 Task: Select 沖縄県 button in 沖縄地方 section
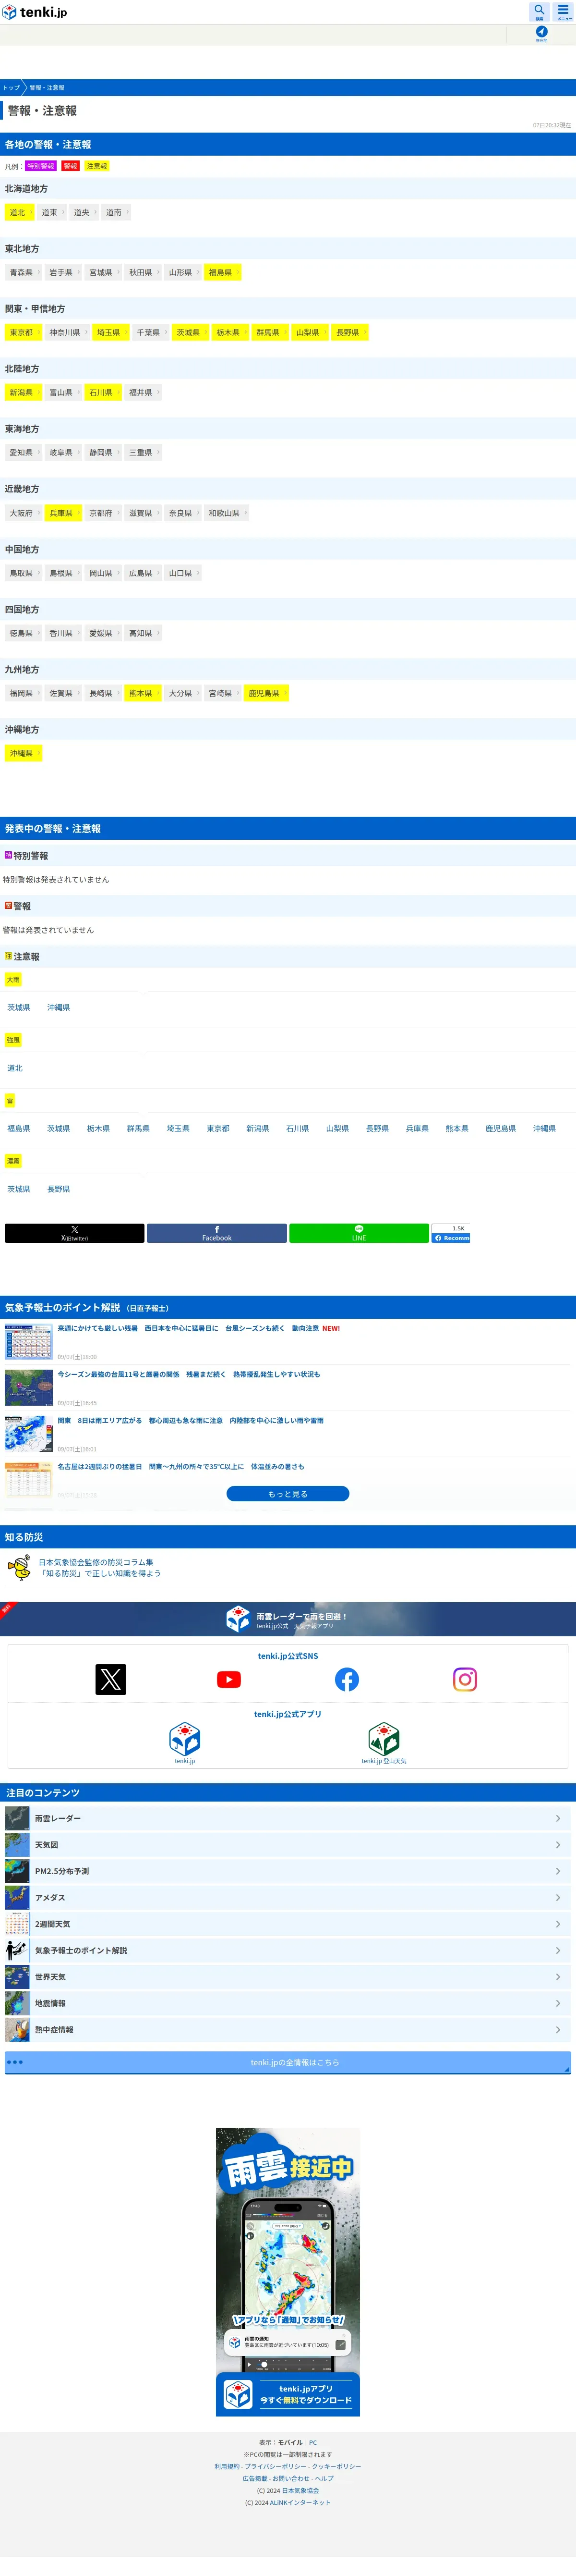click(24, 753)
